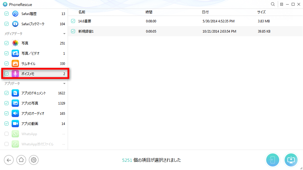
Task: Click the 0:00:05 duration value
Action: [x=151, y=31]
